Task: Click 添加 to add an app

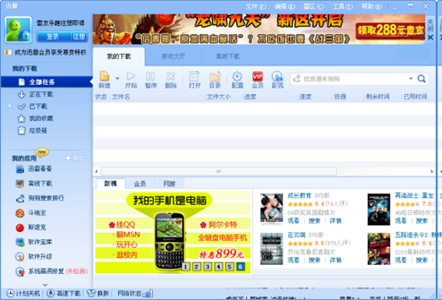Action: pos(75,158)
